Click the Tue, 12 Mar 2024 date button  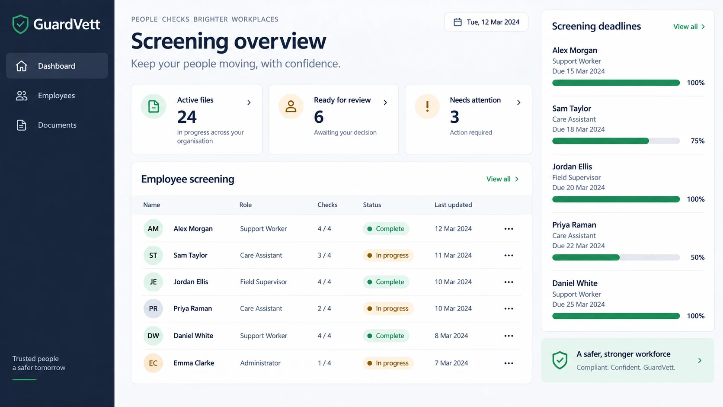tap(486, 22)
